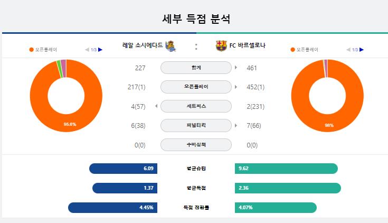Image resolution: width=388 pixels, height=223 pixels.
Task: Select the 합계 category pill
Action: 196,68
